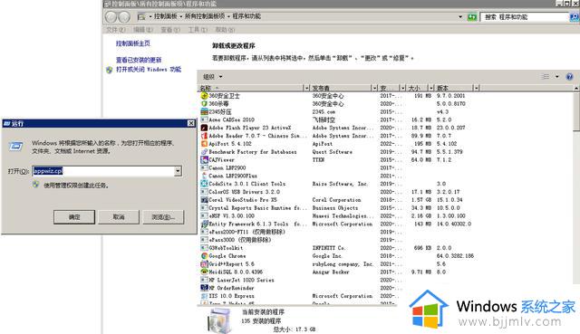Select the Crystal Reports Basic Runtime row
This screenshot has width=580, height=334.
tap(339, 208)
